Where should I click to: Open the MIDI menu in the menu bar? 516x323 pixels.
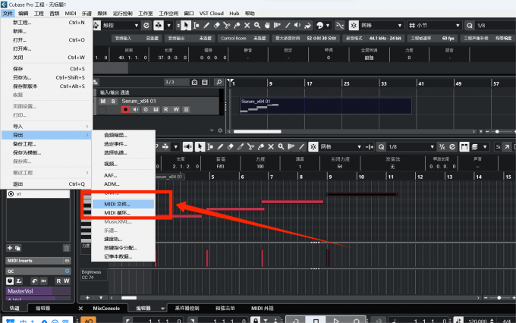71,14
